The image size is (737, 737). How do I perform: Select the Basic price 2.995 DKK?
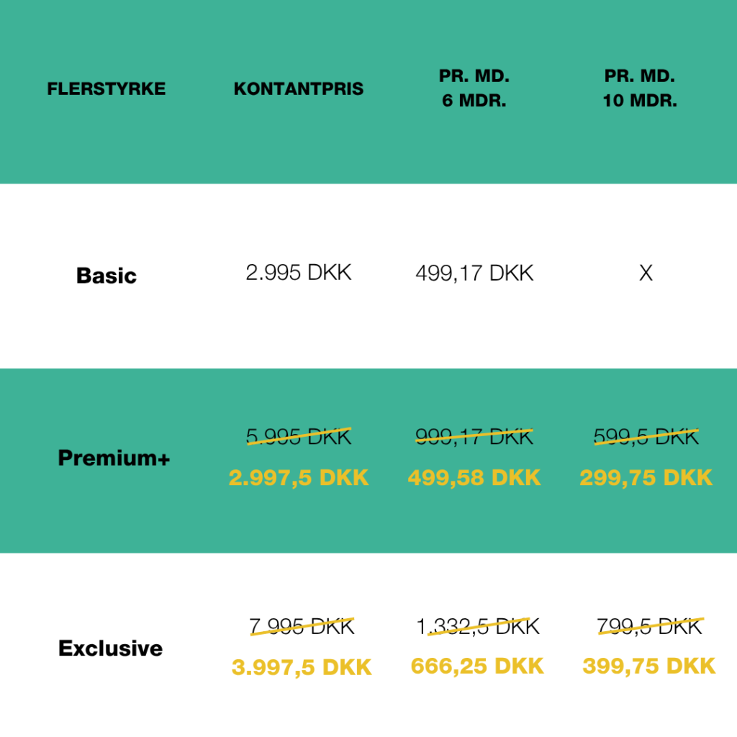(x=299, y=273)
